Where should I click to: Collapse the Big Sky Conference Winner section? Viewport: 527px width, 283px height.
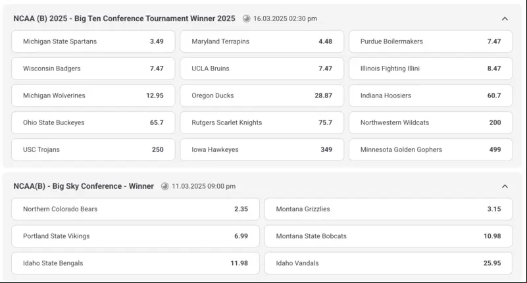pos(505,186)
